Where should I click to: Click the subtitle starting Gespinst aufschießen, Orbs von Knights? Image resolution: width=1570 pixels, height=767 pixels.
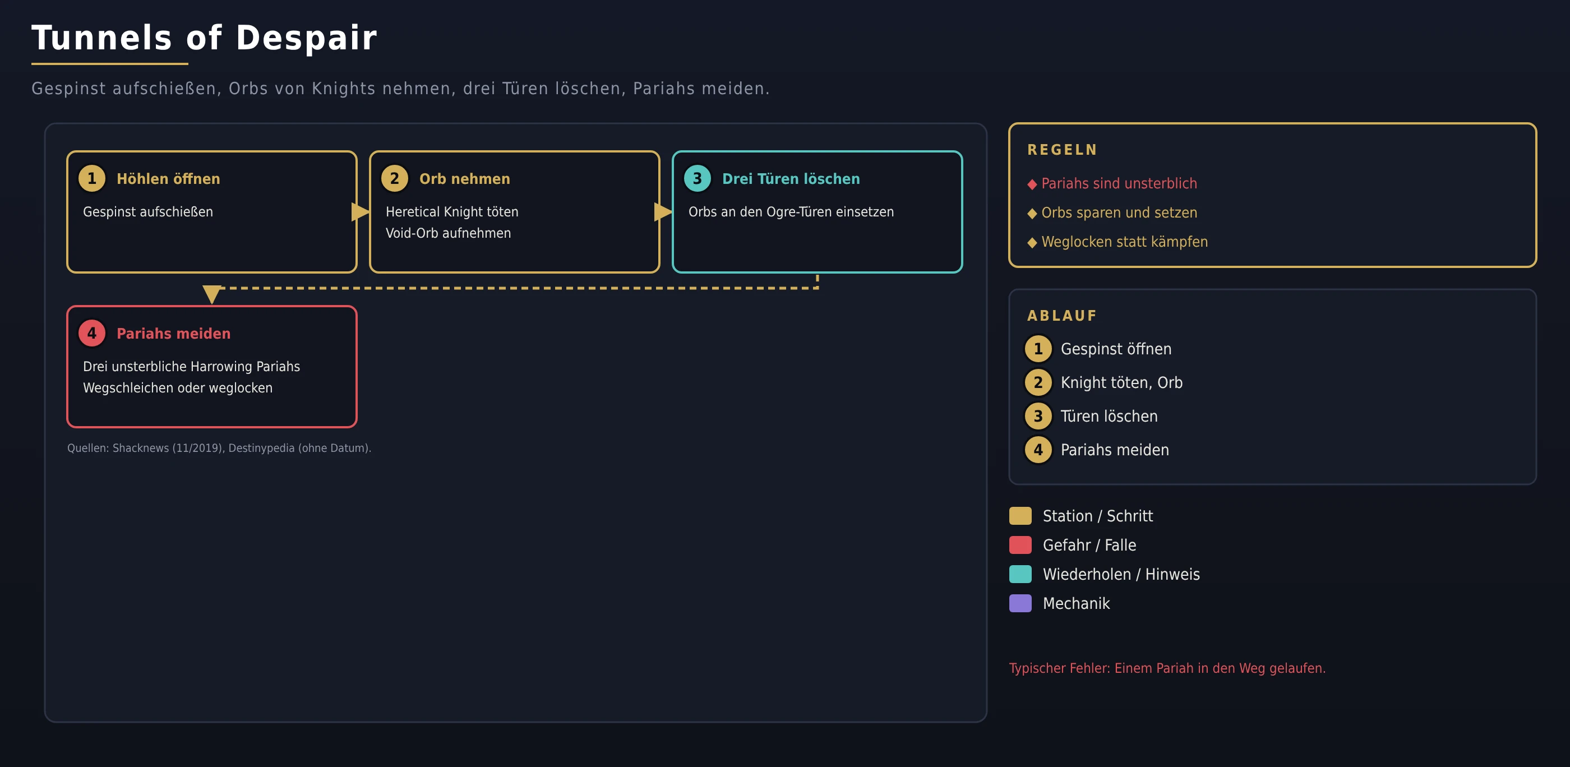(400, 89)
